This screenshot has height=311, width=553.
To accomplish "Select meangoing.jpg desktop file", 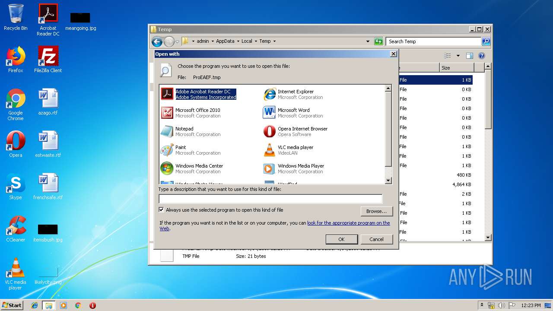I will 80,21.
